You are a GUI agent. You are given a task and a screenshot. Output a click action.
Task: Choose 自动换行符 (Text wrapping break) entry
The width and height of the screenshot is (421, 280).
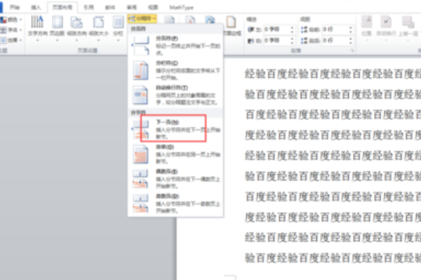click(x=175, y=95)
